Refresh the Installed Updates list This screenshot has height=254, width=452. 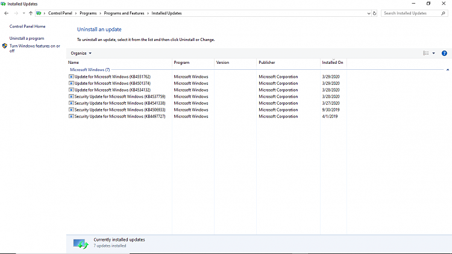click(374, 13)
